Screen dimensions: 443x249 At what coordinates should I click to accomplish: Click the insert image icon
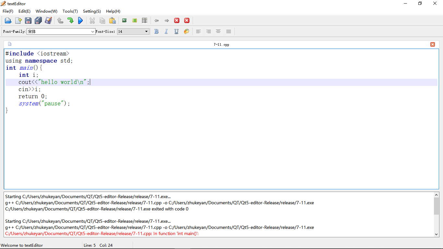(124, 20)
